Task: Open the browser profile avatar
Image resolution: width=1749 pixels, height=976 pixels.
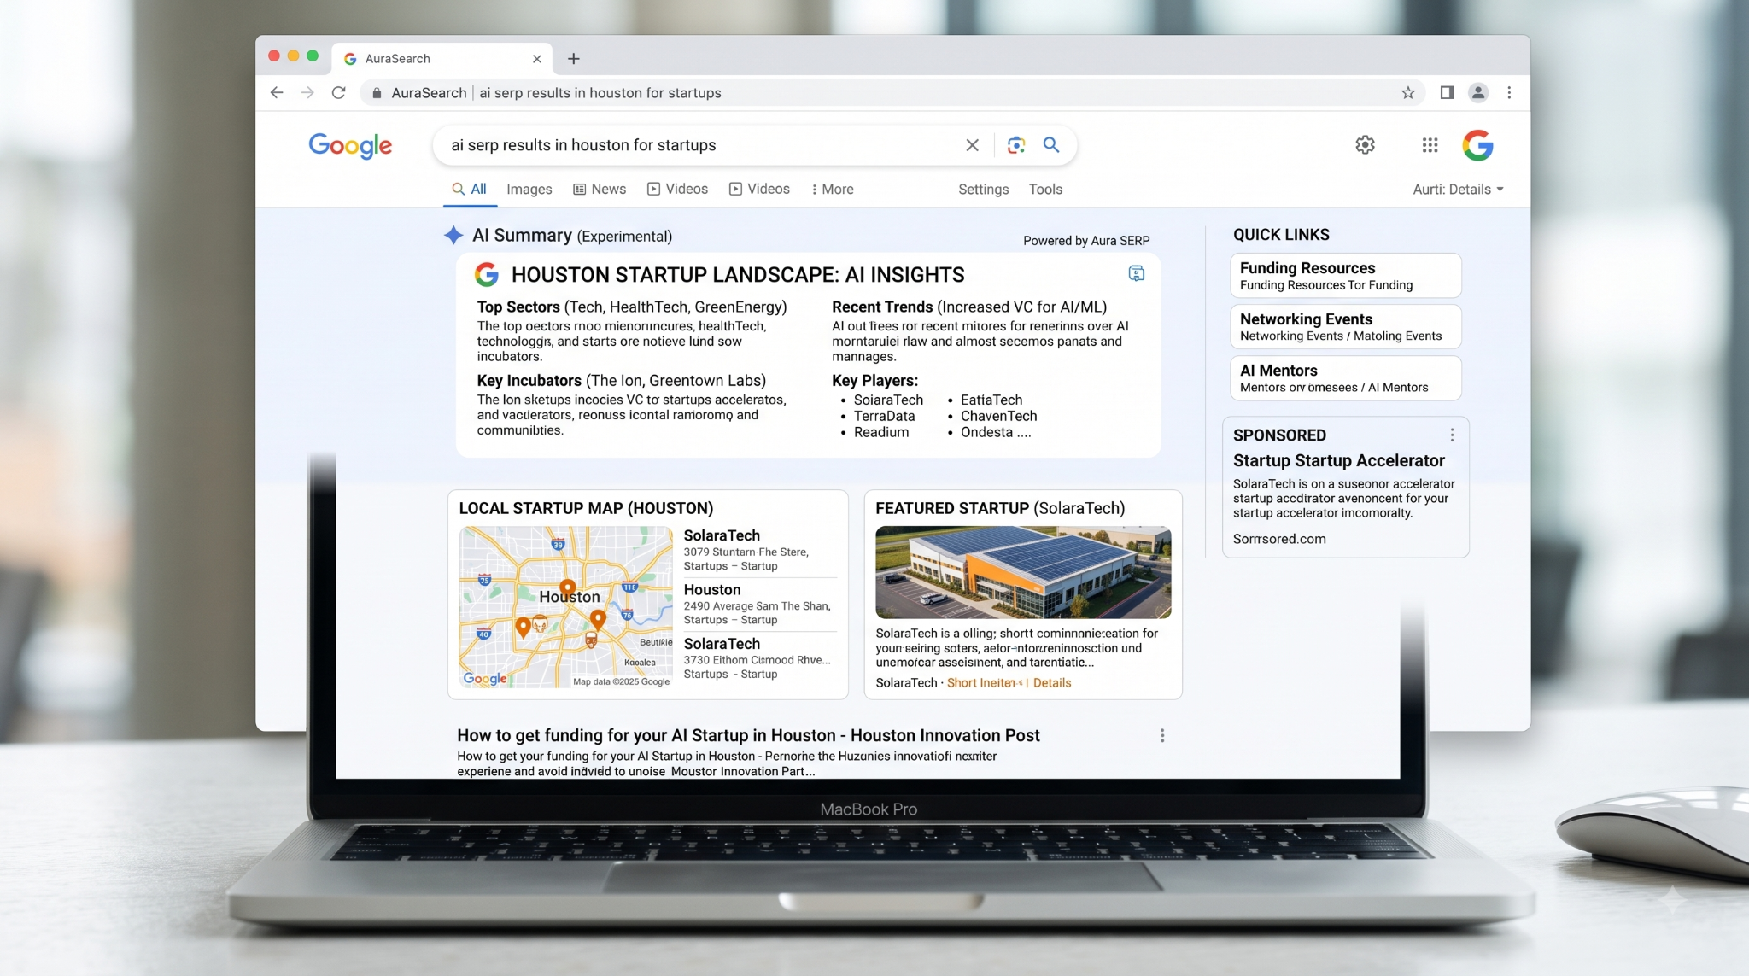Action: (1478, 93)
